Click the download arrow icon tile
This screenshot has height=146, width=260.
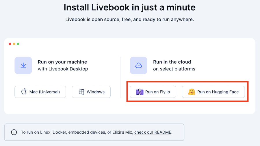tap(23, 65)
